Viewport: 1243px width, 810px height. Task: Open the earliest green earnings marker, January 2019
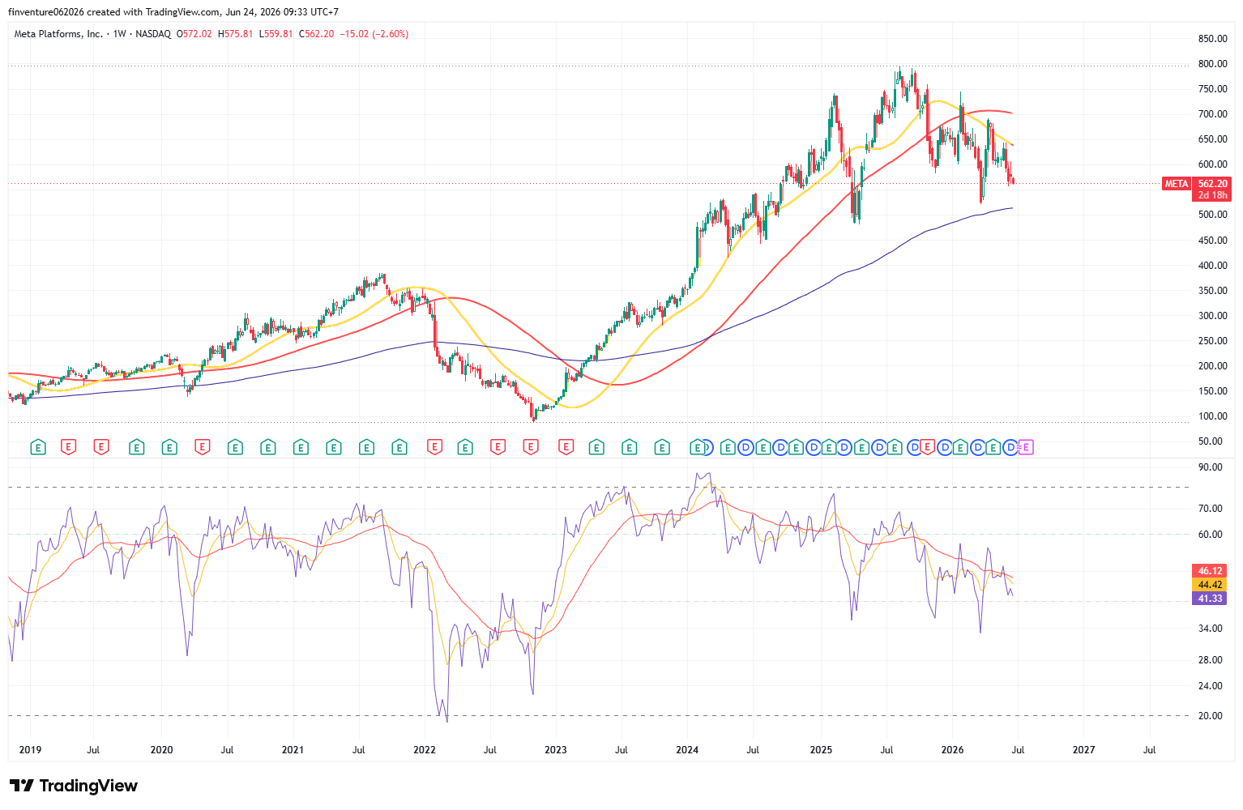click(x=37, y=447)
